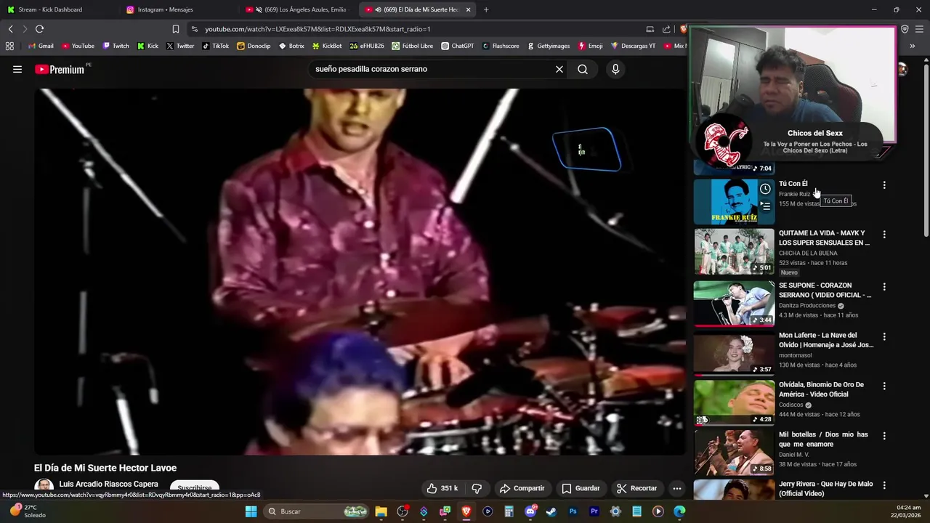The width and height of the screenshot is (930, 523).
Task: Go to YouTube Premium home logo
Action: coord(60,69)
